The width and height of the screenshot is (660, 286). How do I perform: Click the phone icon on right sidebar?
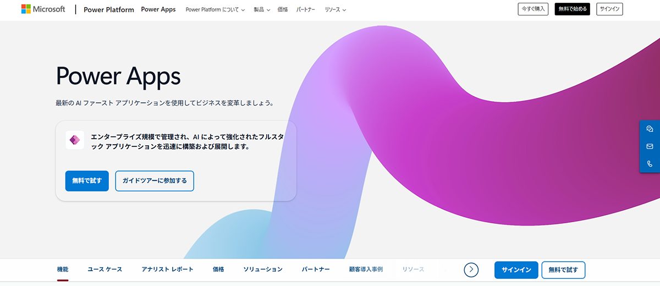pyautogui.click(x=650, y=164)
